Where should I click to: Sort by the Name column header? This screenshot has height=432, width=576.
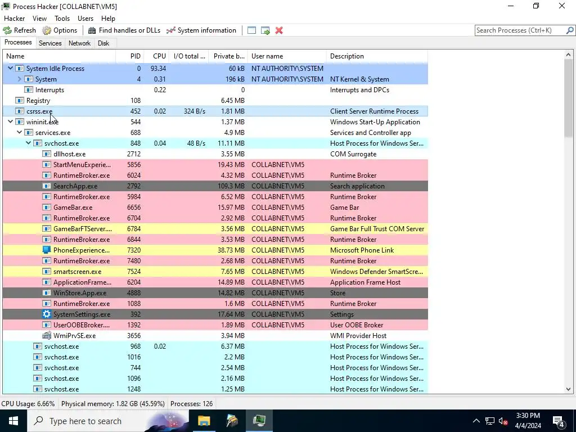point(59,56)
